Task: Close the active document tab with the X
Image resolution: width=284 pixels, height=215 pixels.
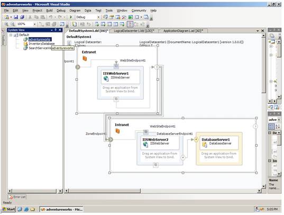Action: point(263,31)
